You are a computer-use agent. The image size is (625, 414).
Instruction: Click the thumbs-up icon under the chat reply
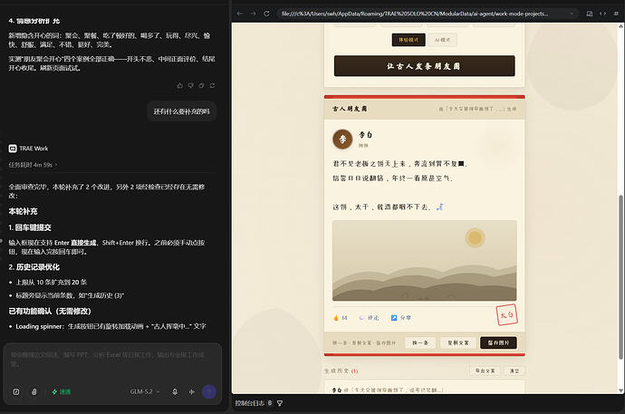pyautogui.click(x=179, y=85)
